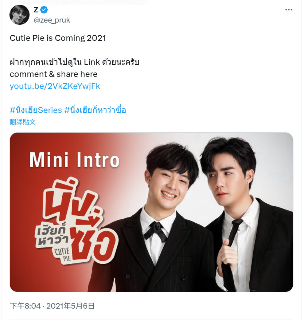
Task: Click the 2021年5月6日 date
Action: tap(70, 306)
